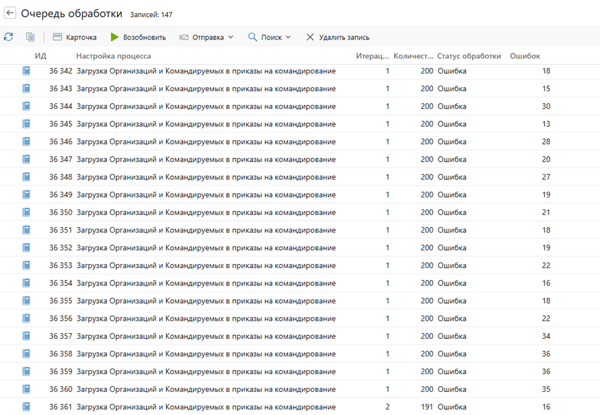Image resolution: width=600 pixels, height=415 pixels.
Task: Expand the Отправка dropdown
Action: pyautogui.click(x=206, y=37)
